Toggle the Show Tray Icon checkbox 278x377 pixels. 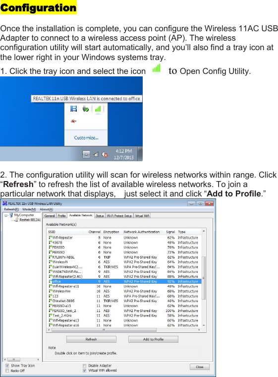coord(7,366)
